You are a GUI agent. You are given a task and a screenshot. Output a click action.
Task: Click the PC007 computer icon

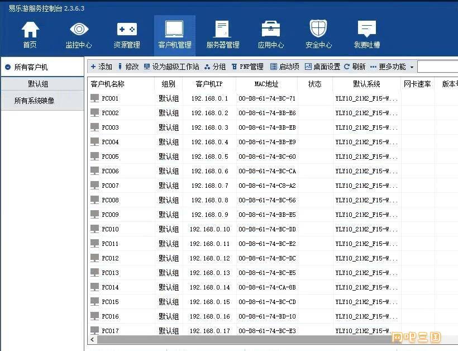click(x=94, y=186)
